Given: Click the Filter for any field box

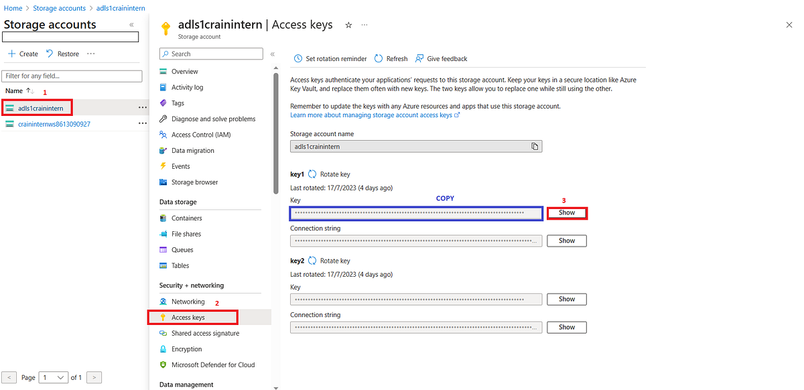Looking at the screenshot, I should point(72,76).
